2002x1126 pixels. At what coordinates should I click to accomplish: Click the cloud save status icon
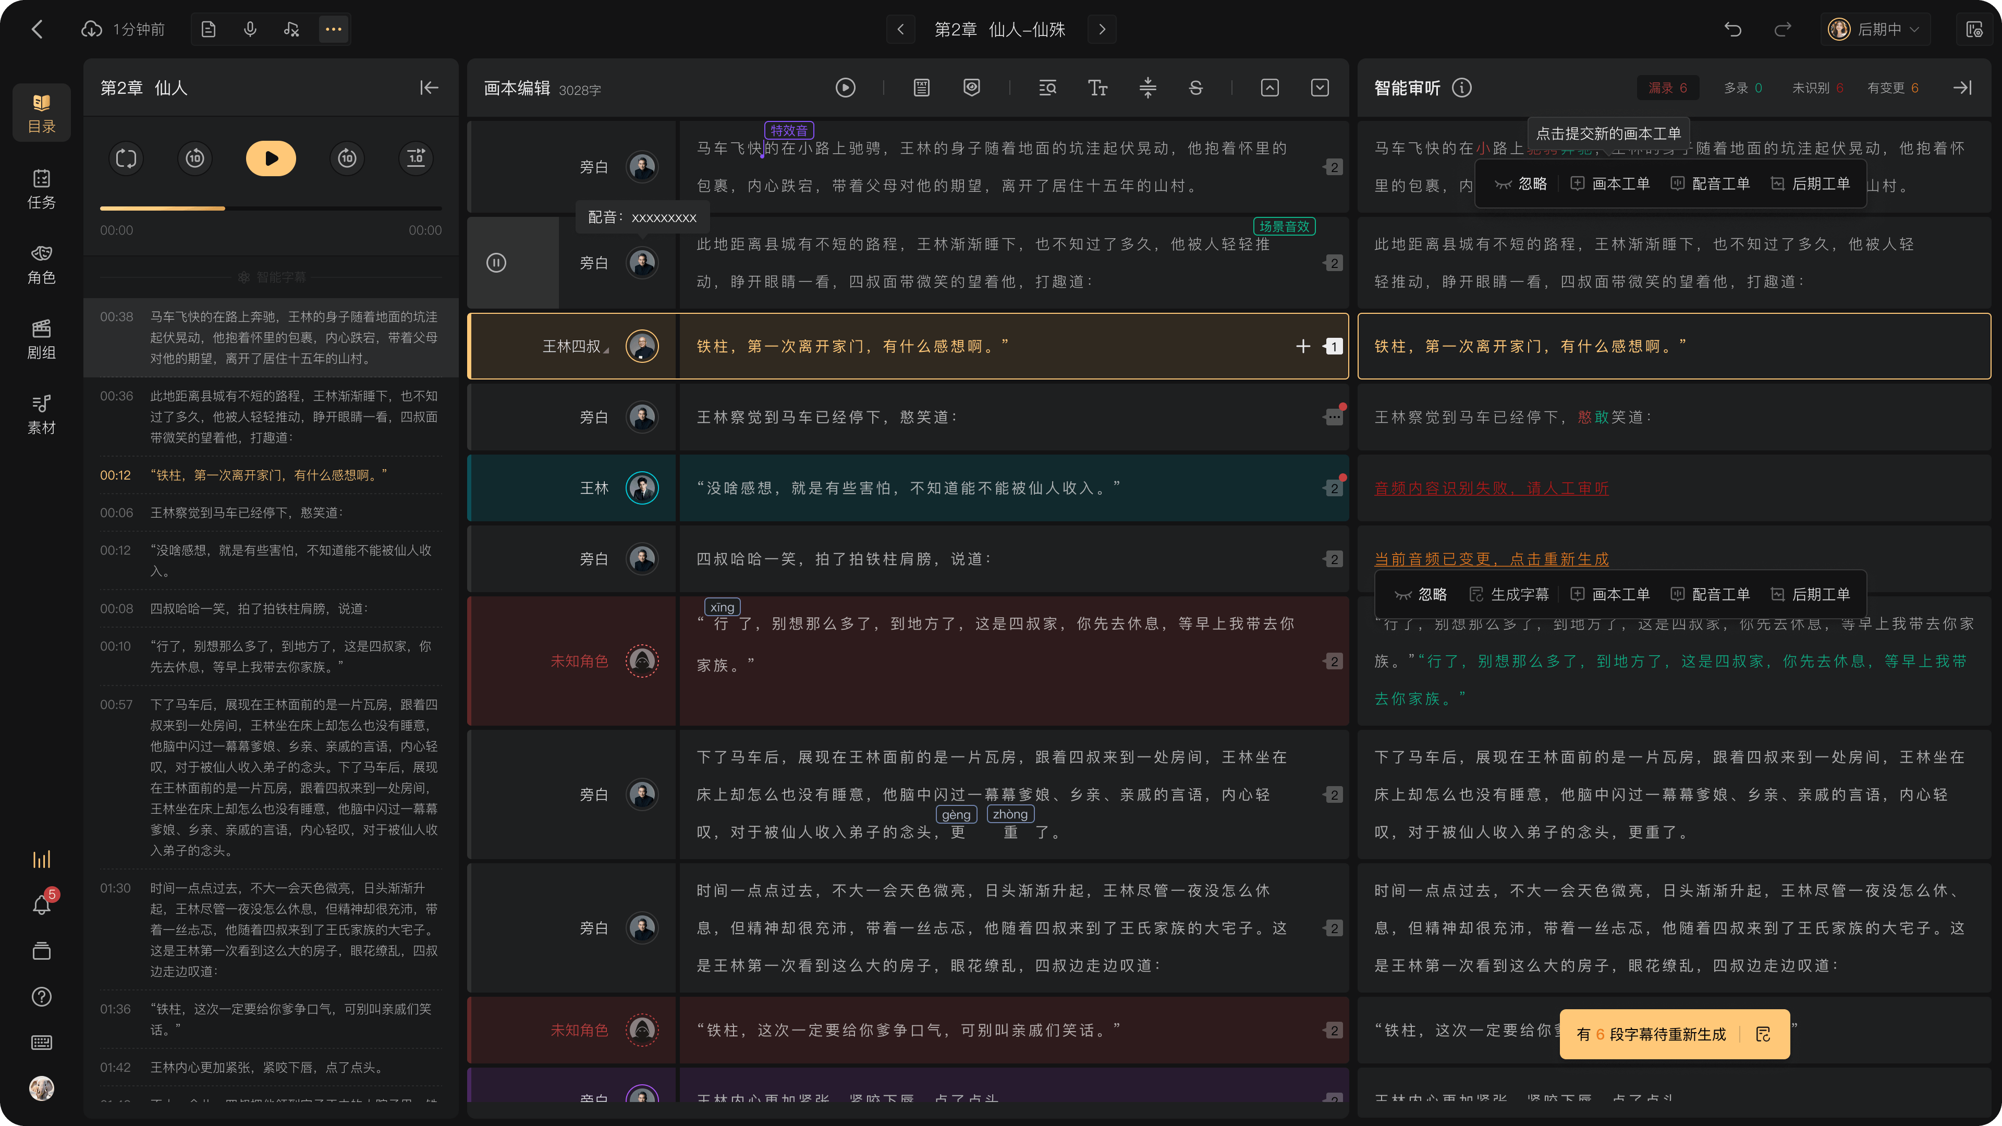[92, 30]
